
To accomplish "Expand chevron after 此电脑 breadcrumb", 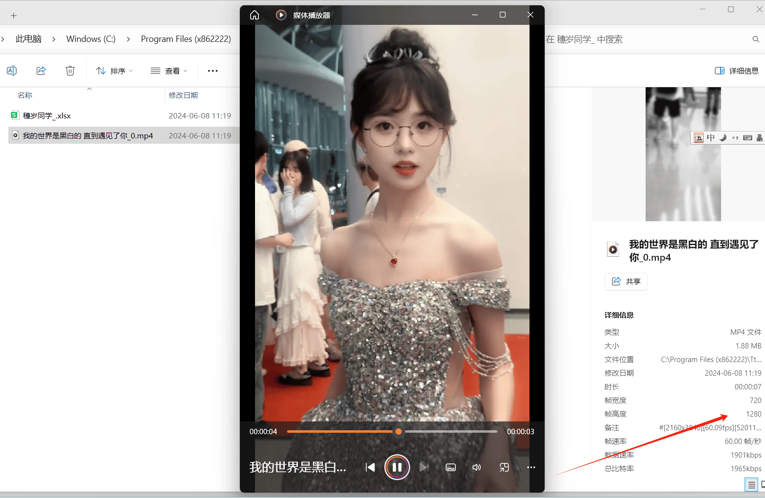I will 54,39.
